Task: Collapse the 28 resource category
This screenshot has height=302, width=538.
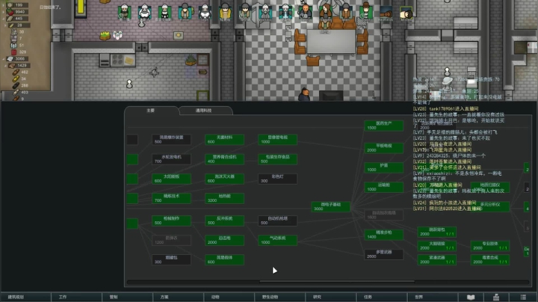Action: tap(5, 25)
